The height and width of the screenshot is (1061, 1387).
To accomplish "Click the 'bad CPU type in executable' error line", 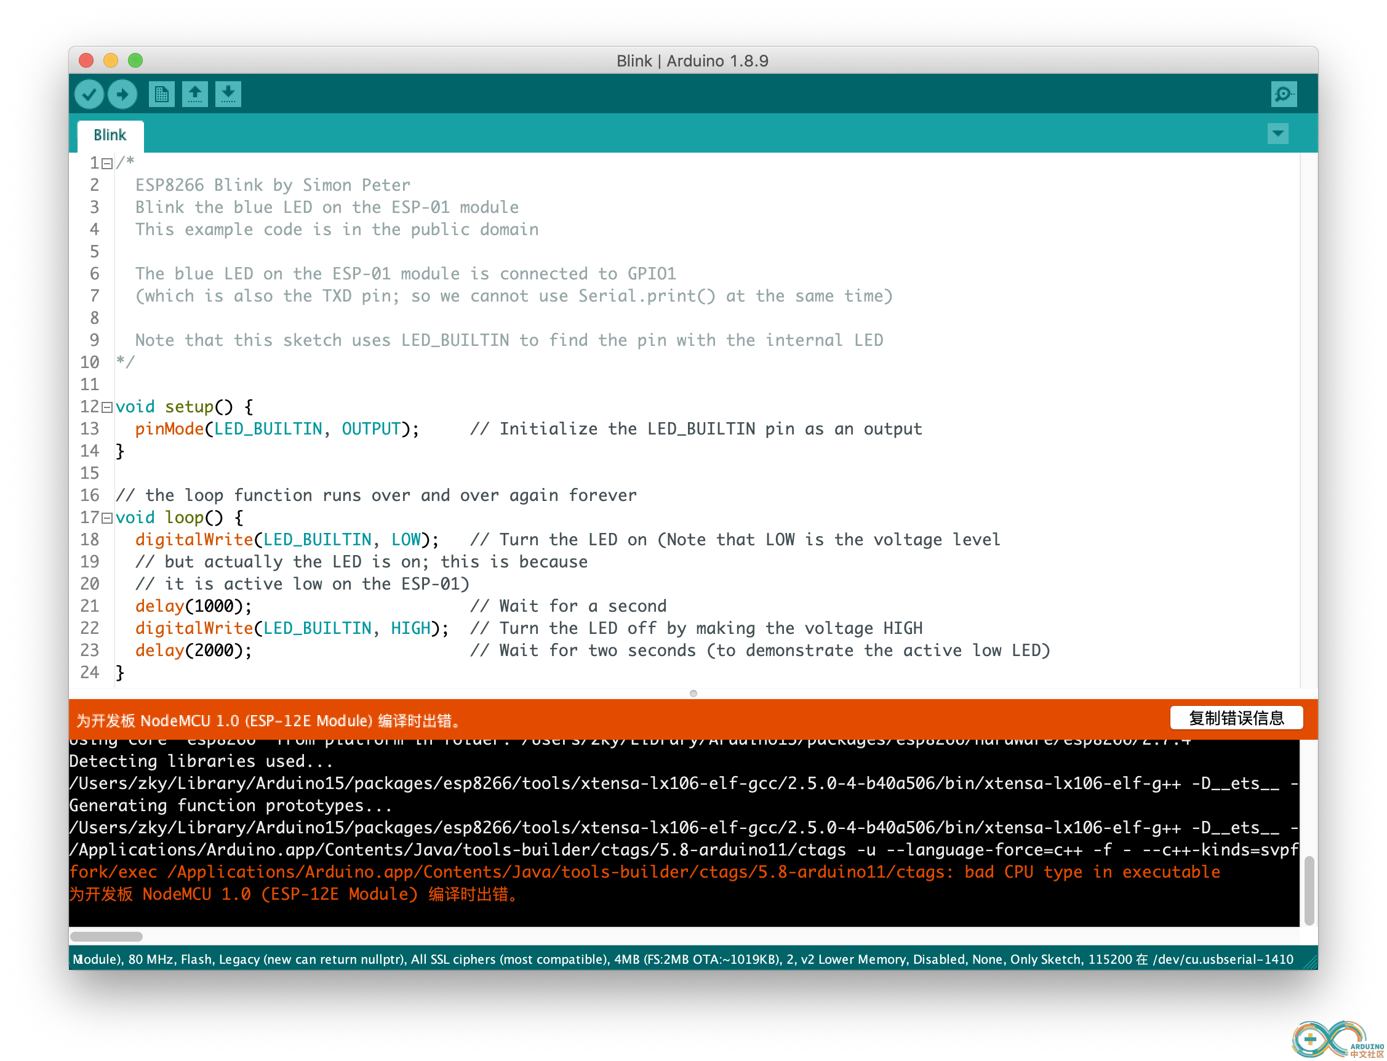I will 644,872.
